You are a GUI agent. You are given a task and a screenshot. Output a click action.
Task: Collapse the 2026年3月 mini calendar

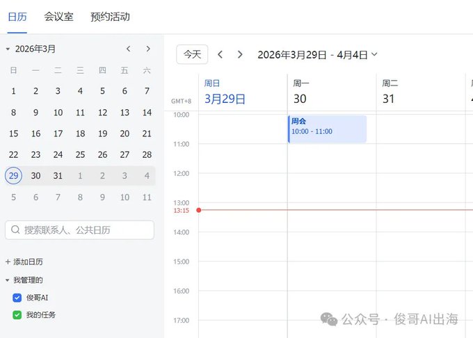[x=8, y=49]
